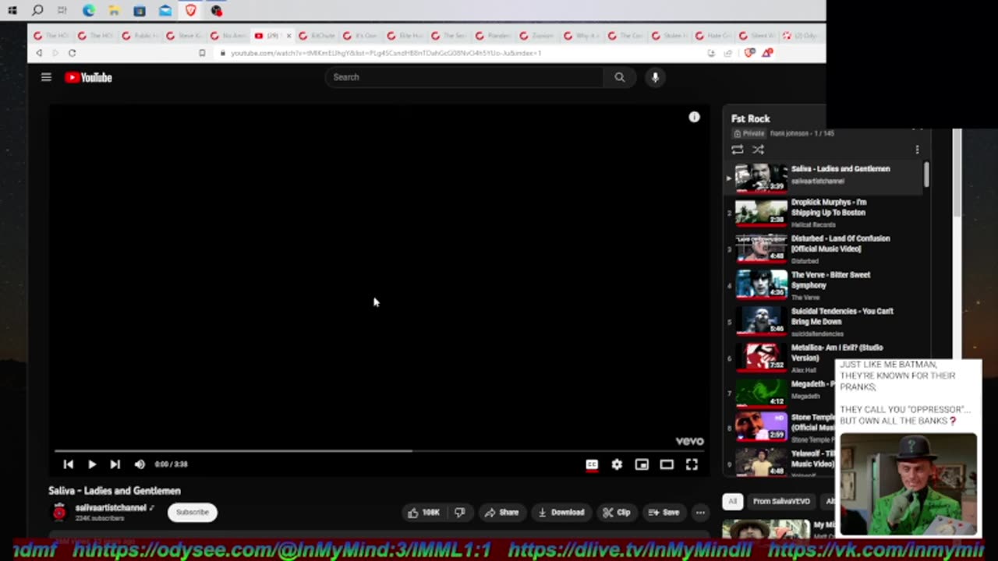
Task: Open Brave browser taskbar icon
Action: tap(191, 11)
